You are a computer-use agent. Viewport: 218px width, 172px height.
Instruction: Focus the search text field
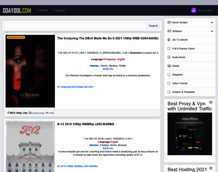[75, 26]
